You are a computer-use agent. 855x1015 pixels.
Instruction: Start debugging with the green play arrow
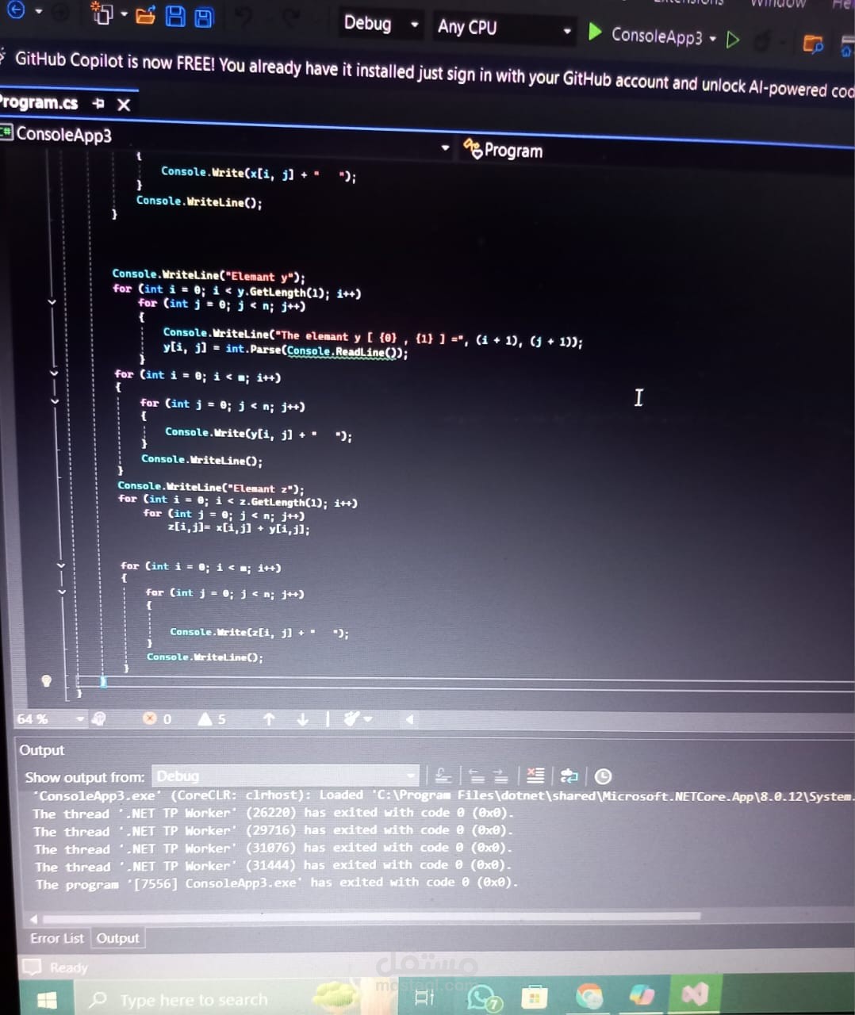(x=595, y=33)
